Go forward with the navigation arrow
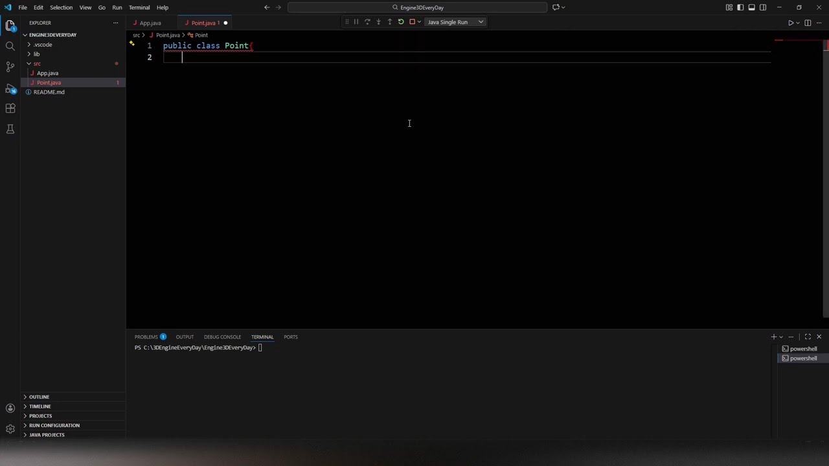Image resolution: width=829 pixels, height=466 pixels. click(x=278, y=7)
